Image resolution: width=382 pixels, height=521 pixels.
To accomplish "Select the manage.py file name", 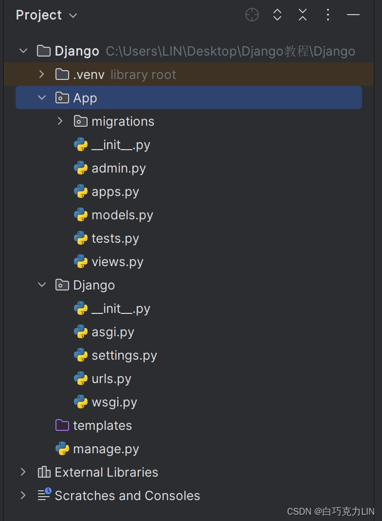I will 106,449.
